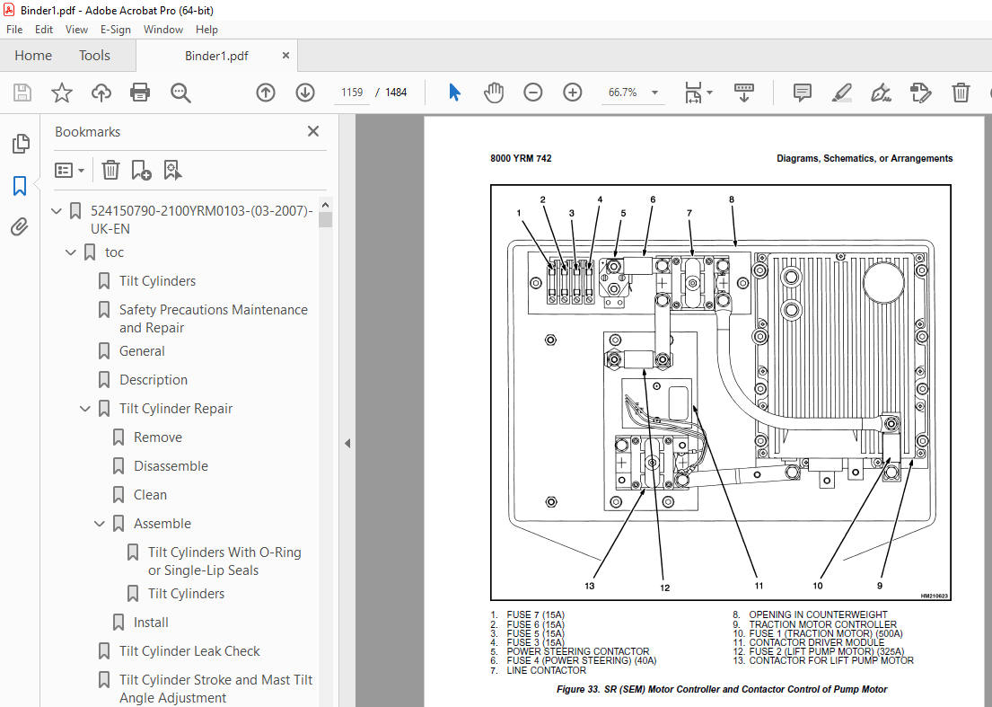The width and height of the screenshot is (992, 707).
Task: Close the Bookmarks panel
Action: (x=313, y=131)
